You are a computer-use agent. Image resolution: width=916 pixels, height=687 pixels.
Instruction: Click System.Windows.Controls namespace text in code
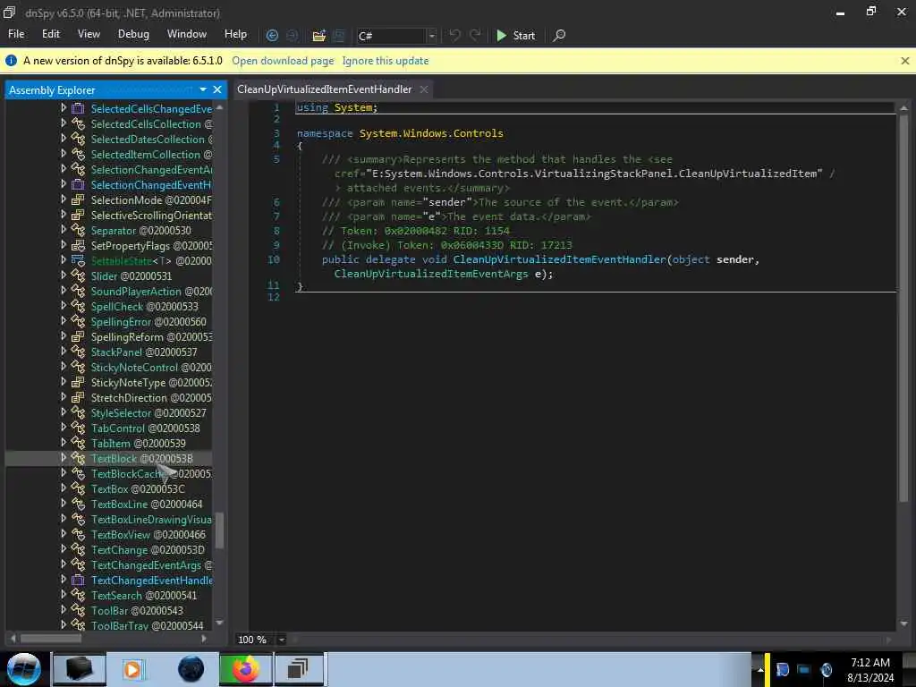coord(431,133)
